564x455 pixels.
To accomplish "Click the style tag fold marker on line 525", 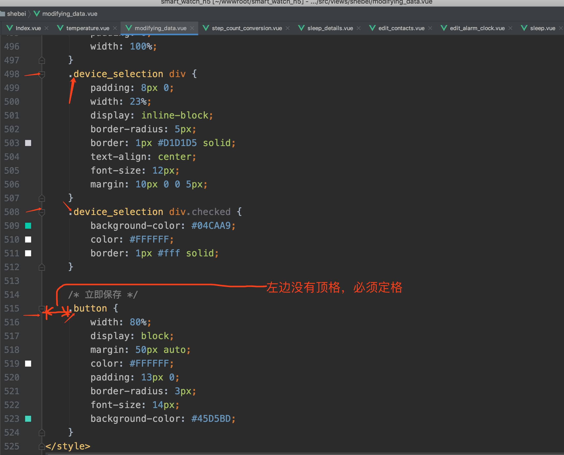I will coord(42,446).
